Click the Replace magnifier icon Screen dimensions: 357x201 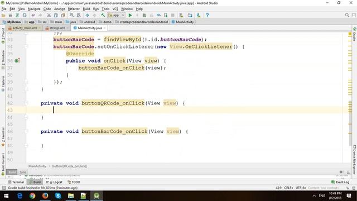(x=79, y=15)
